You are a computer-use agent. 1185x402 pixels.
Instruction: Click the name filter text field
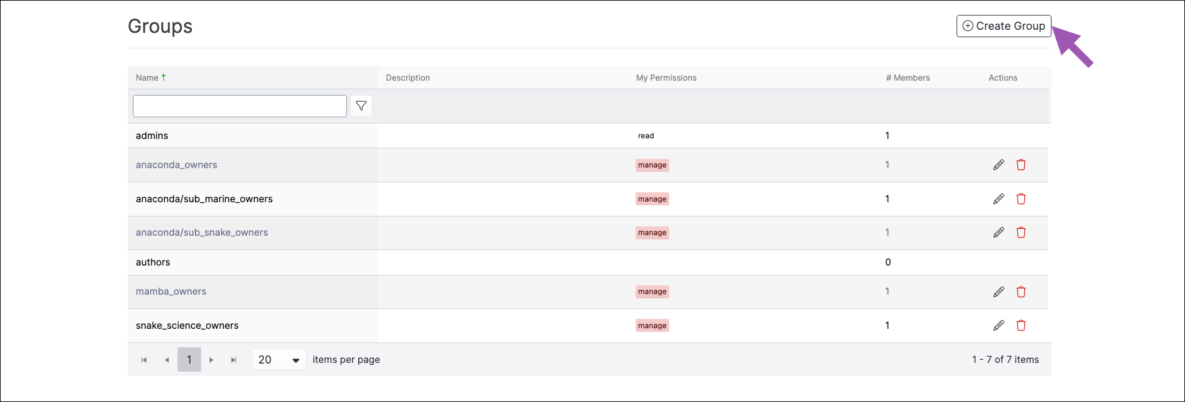pos(240,106)
